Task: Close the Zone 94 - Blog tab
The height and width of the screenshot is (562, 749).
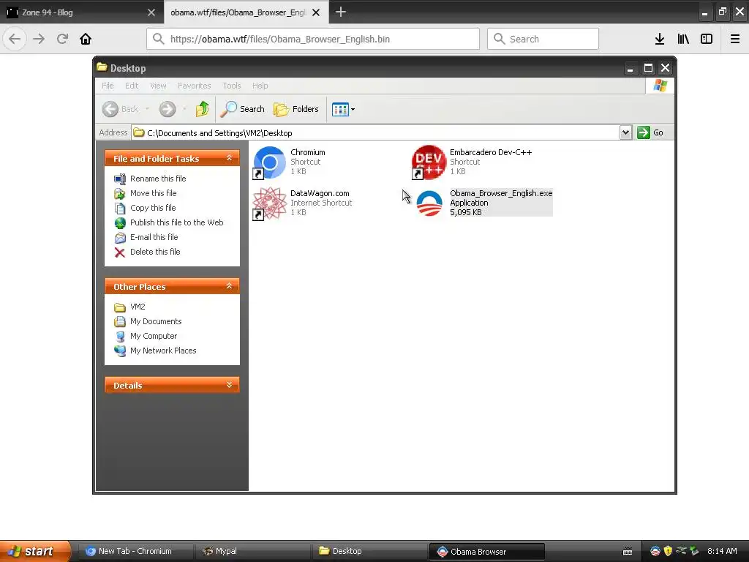Action: (151, 12)
